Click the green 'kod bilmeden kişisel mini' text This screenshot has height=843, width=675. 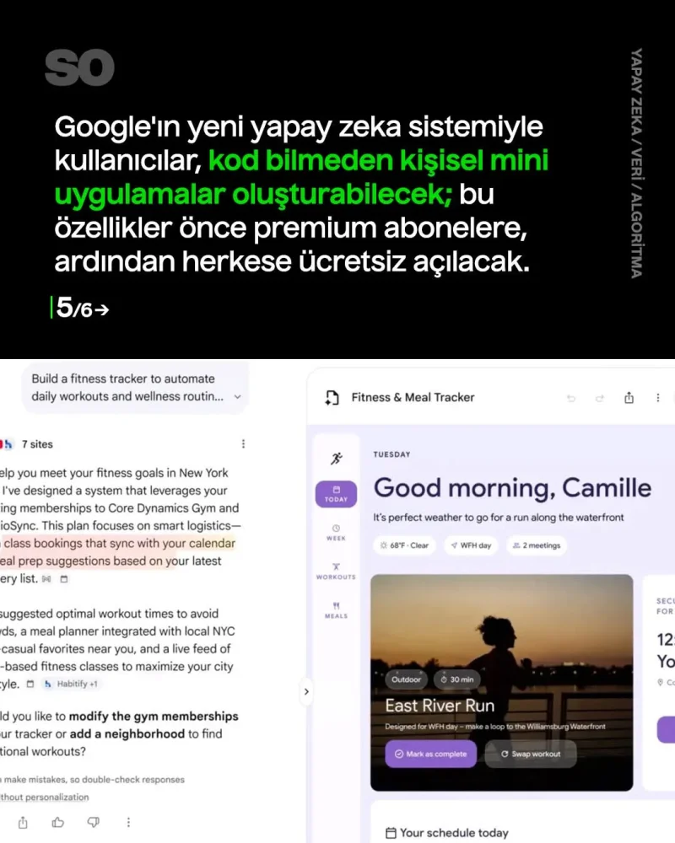click(x=378, y=160)
